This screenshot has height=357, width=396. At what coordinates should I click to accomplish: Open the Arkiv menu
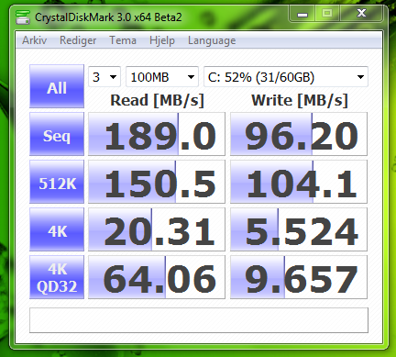point(35,40)
